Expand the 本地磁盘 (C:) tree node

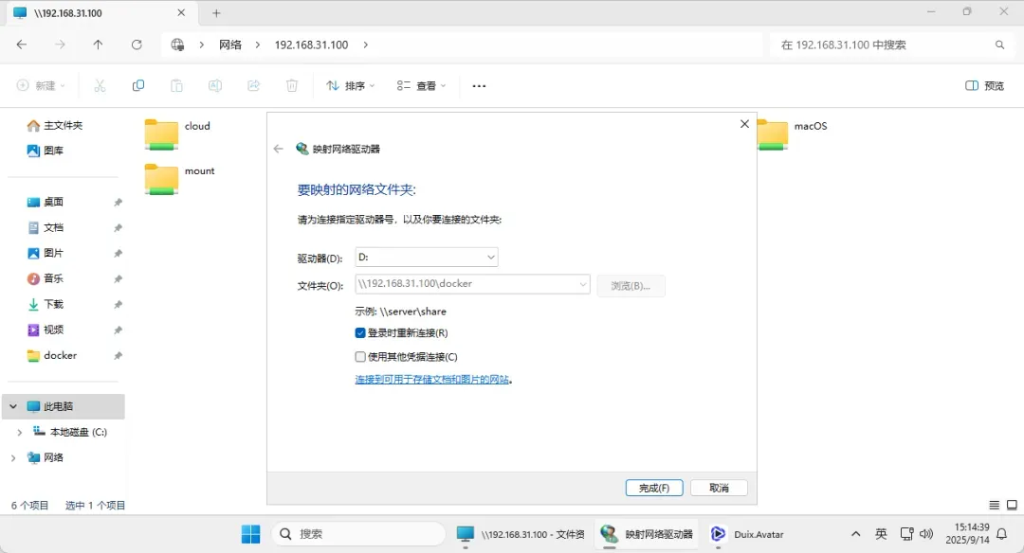coord(20,432)
